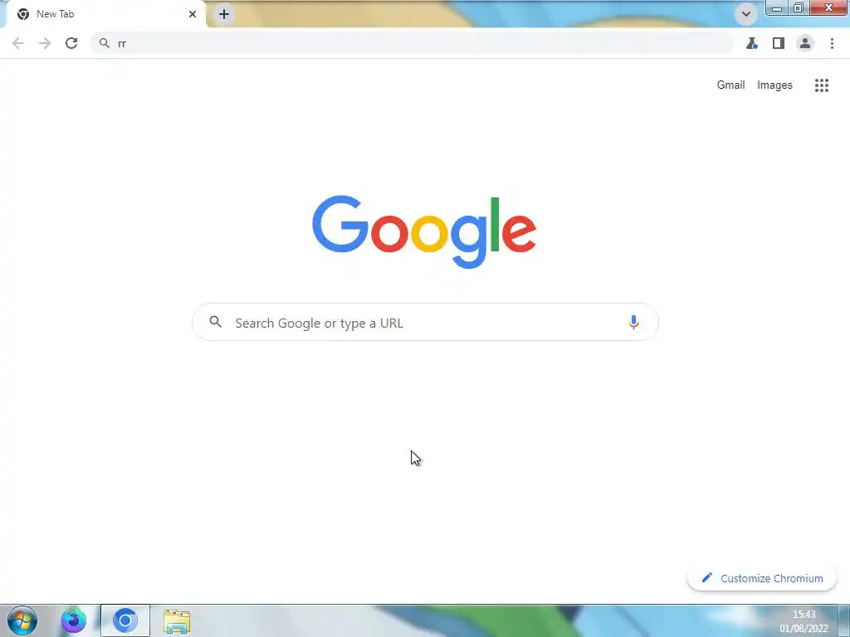This screenshot has height=637, width=850.
Task: Minimize the Chromium window
Action: tap(777, 7)
